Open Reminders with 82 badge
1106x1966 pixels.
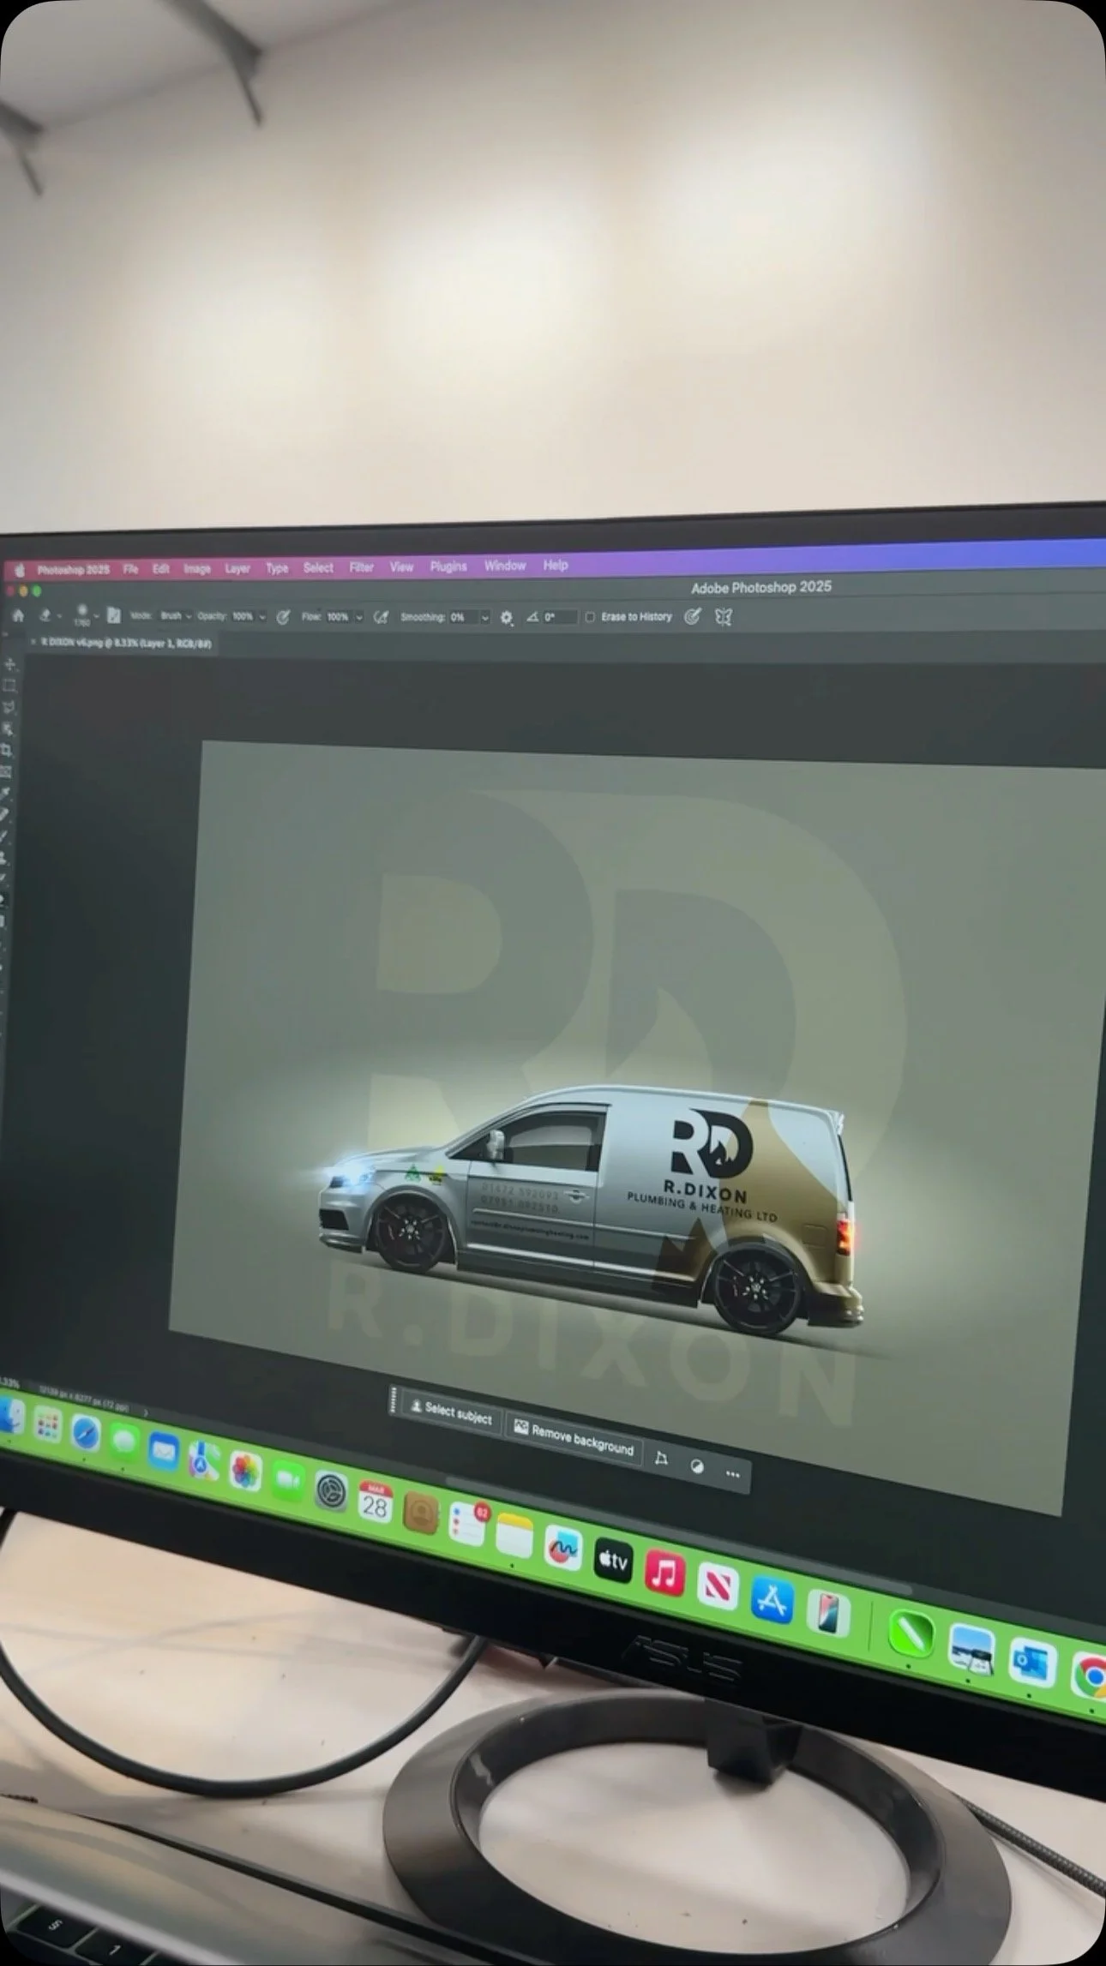pos(467,1525)
